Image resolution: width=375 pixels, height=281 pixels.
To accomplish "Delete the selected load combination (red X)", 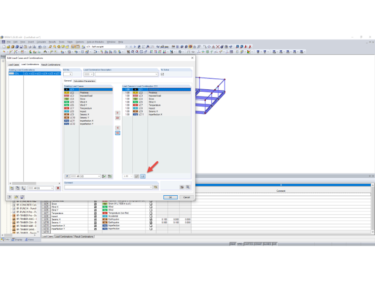I will pos(58,188).
